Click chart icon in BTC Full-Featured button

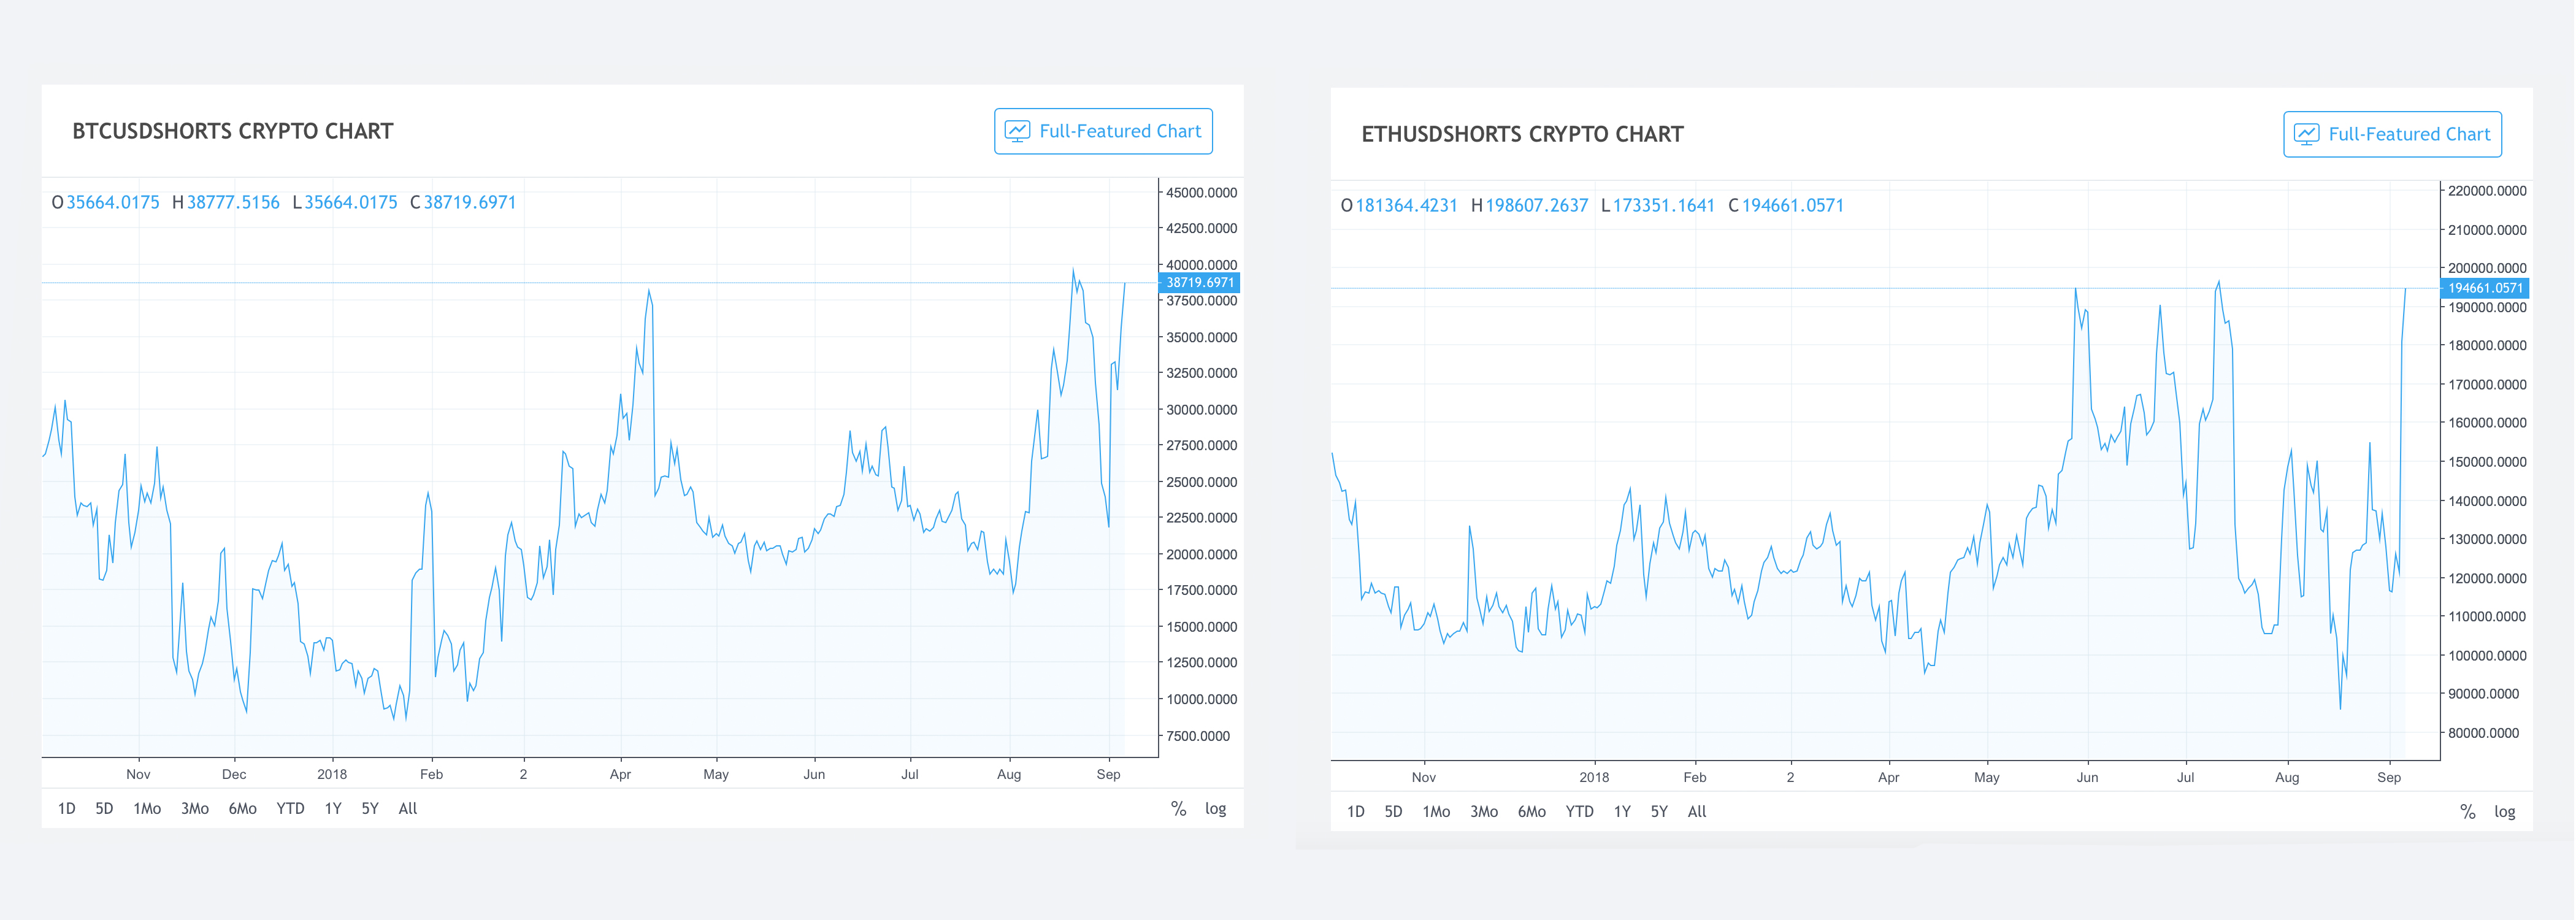tap(1017, 131)
